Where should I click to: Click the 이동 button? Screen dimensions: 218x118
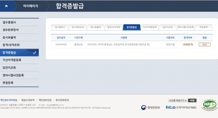pos(192,100)
